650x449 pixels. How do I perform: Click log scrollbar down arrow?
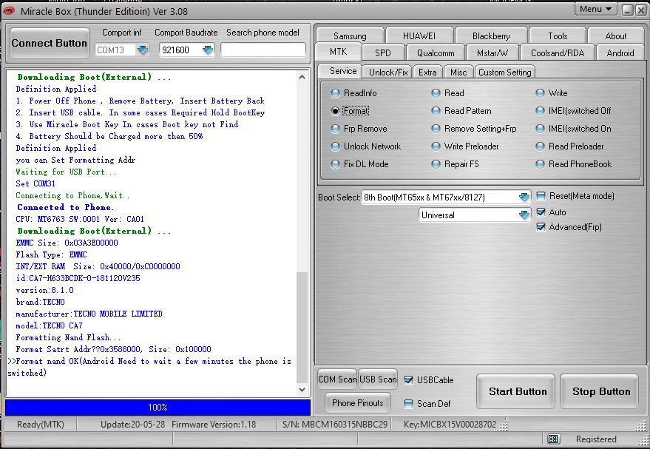click(302, 390)
